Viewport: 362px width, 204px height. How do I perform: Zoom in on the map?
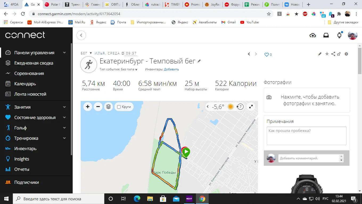pos(88,107)
